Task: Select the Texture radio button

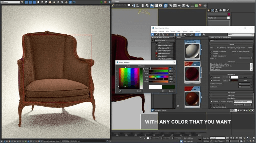Action: 211,102
